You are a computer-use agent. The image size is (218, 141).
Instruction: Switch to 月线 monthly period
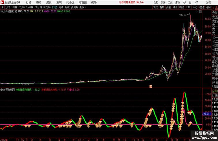67,7
